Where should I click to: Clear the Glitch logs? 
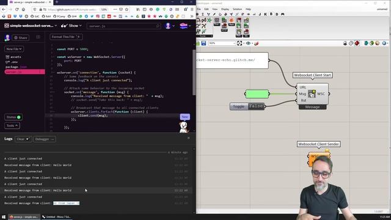[x=23, y=139]
